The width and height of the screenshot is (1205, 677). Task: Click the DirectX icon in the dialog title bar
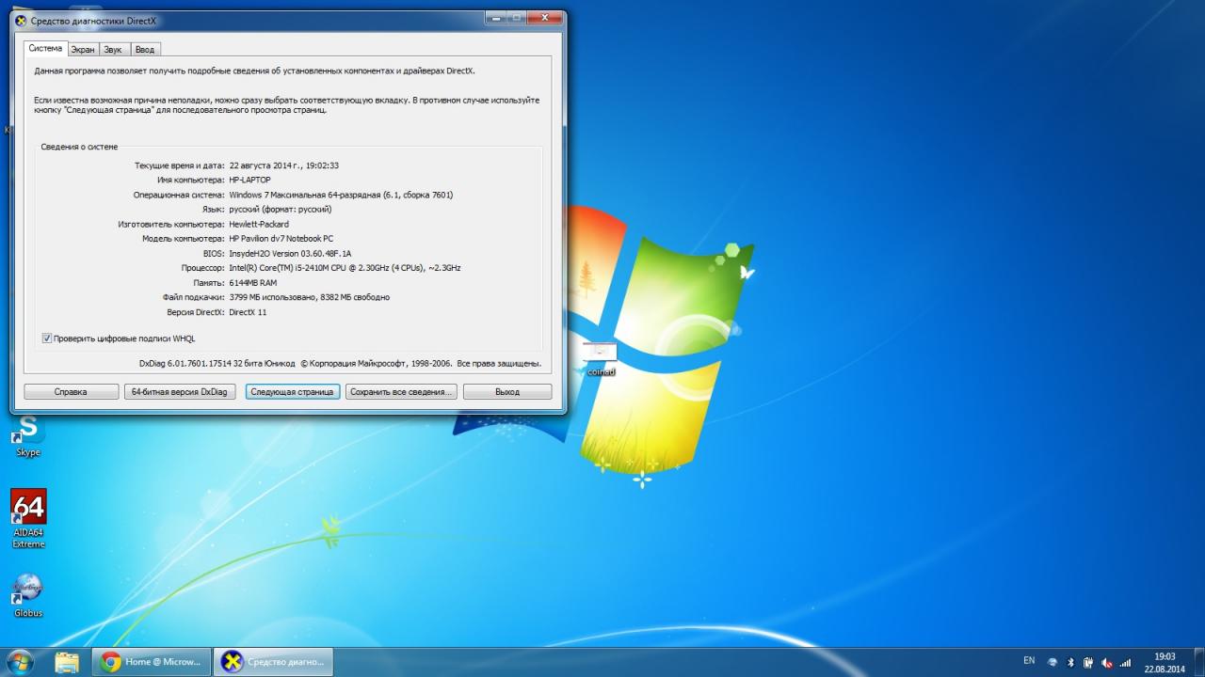(21, 21)
